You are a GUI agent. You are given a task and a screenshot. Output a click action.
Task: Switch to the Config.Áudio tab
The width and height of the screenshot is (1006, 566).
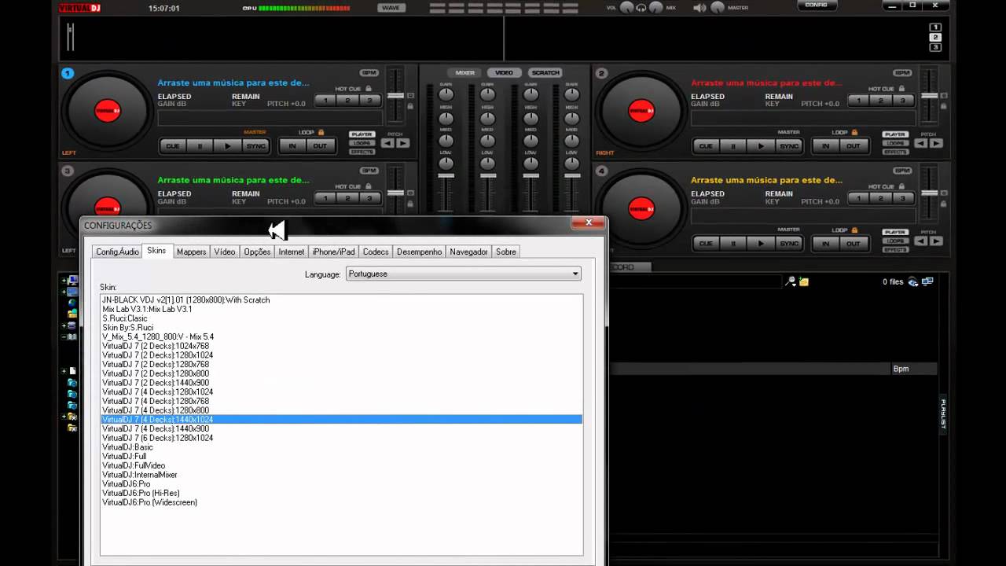[117, 252]
